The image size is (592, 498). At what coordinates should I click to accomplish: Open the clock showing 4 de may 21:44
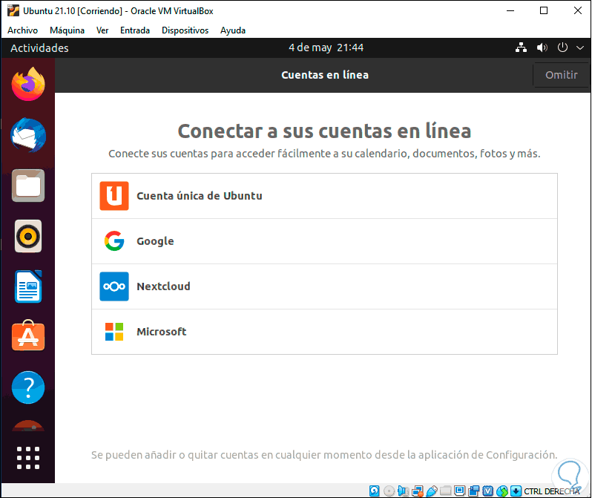tap(326, 47)
